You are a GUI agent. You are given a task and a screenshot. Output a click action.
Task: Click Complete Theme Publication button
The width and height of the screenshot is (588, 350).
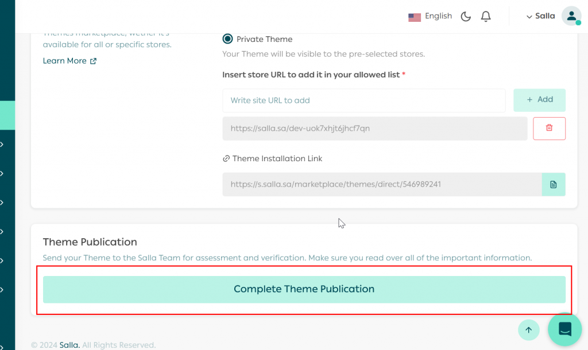pyautogui.click(x=304, y=289)
